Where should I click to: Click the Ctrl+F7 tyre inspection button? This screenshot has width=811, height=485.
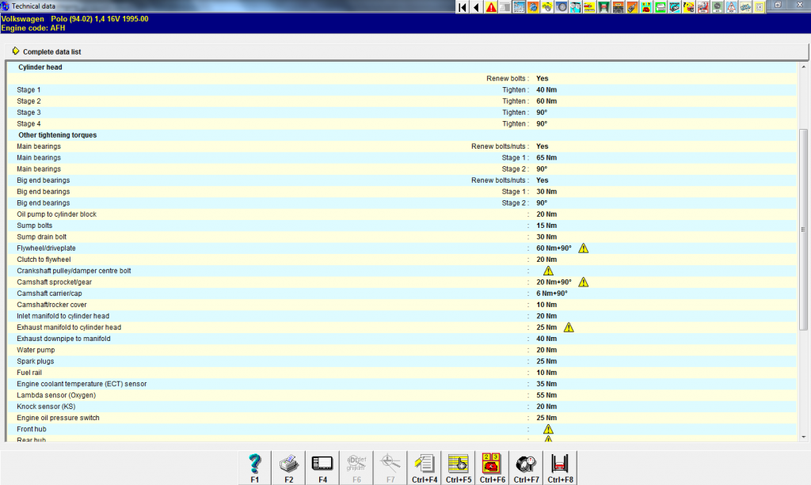click(x=527, y=466)
